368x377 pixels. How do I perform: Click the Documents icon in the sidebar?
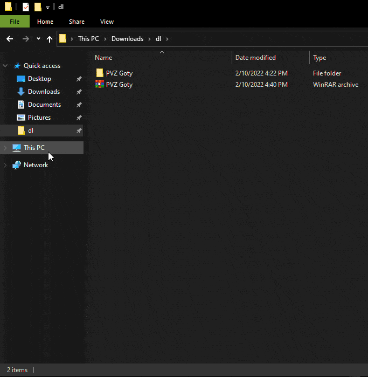21,105
